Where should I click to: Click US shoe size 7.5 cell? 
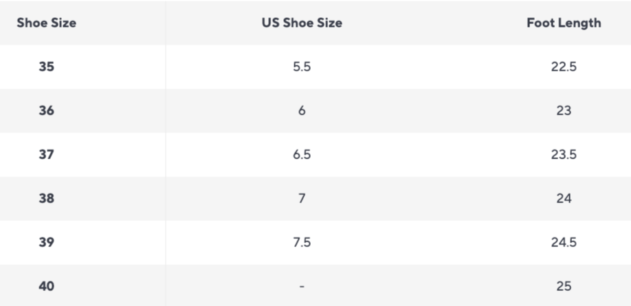(x=302, y=242)
